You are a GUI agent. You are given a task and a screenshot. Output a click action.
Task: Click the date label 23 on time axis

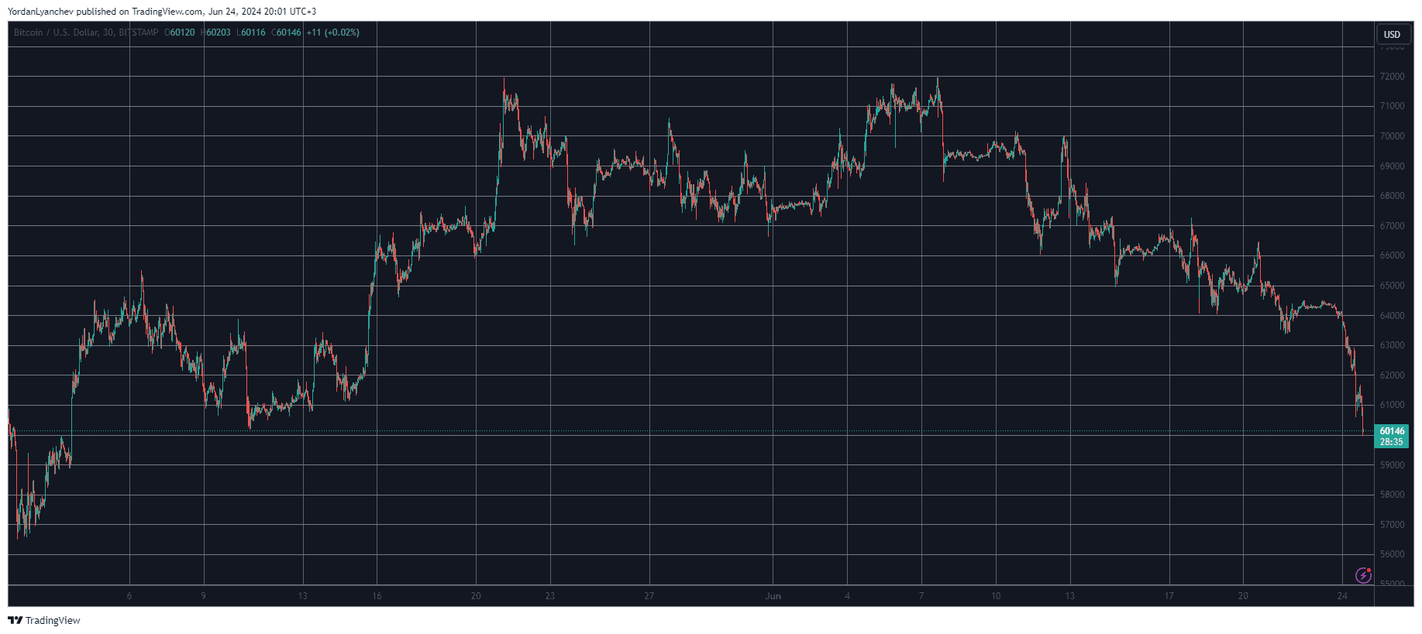point(550,596)
